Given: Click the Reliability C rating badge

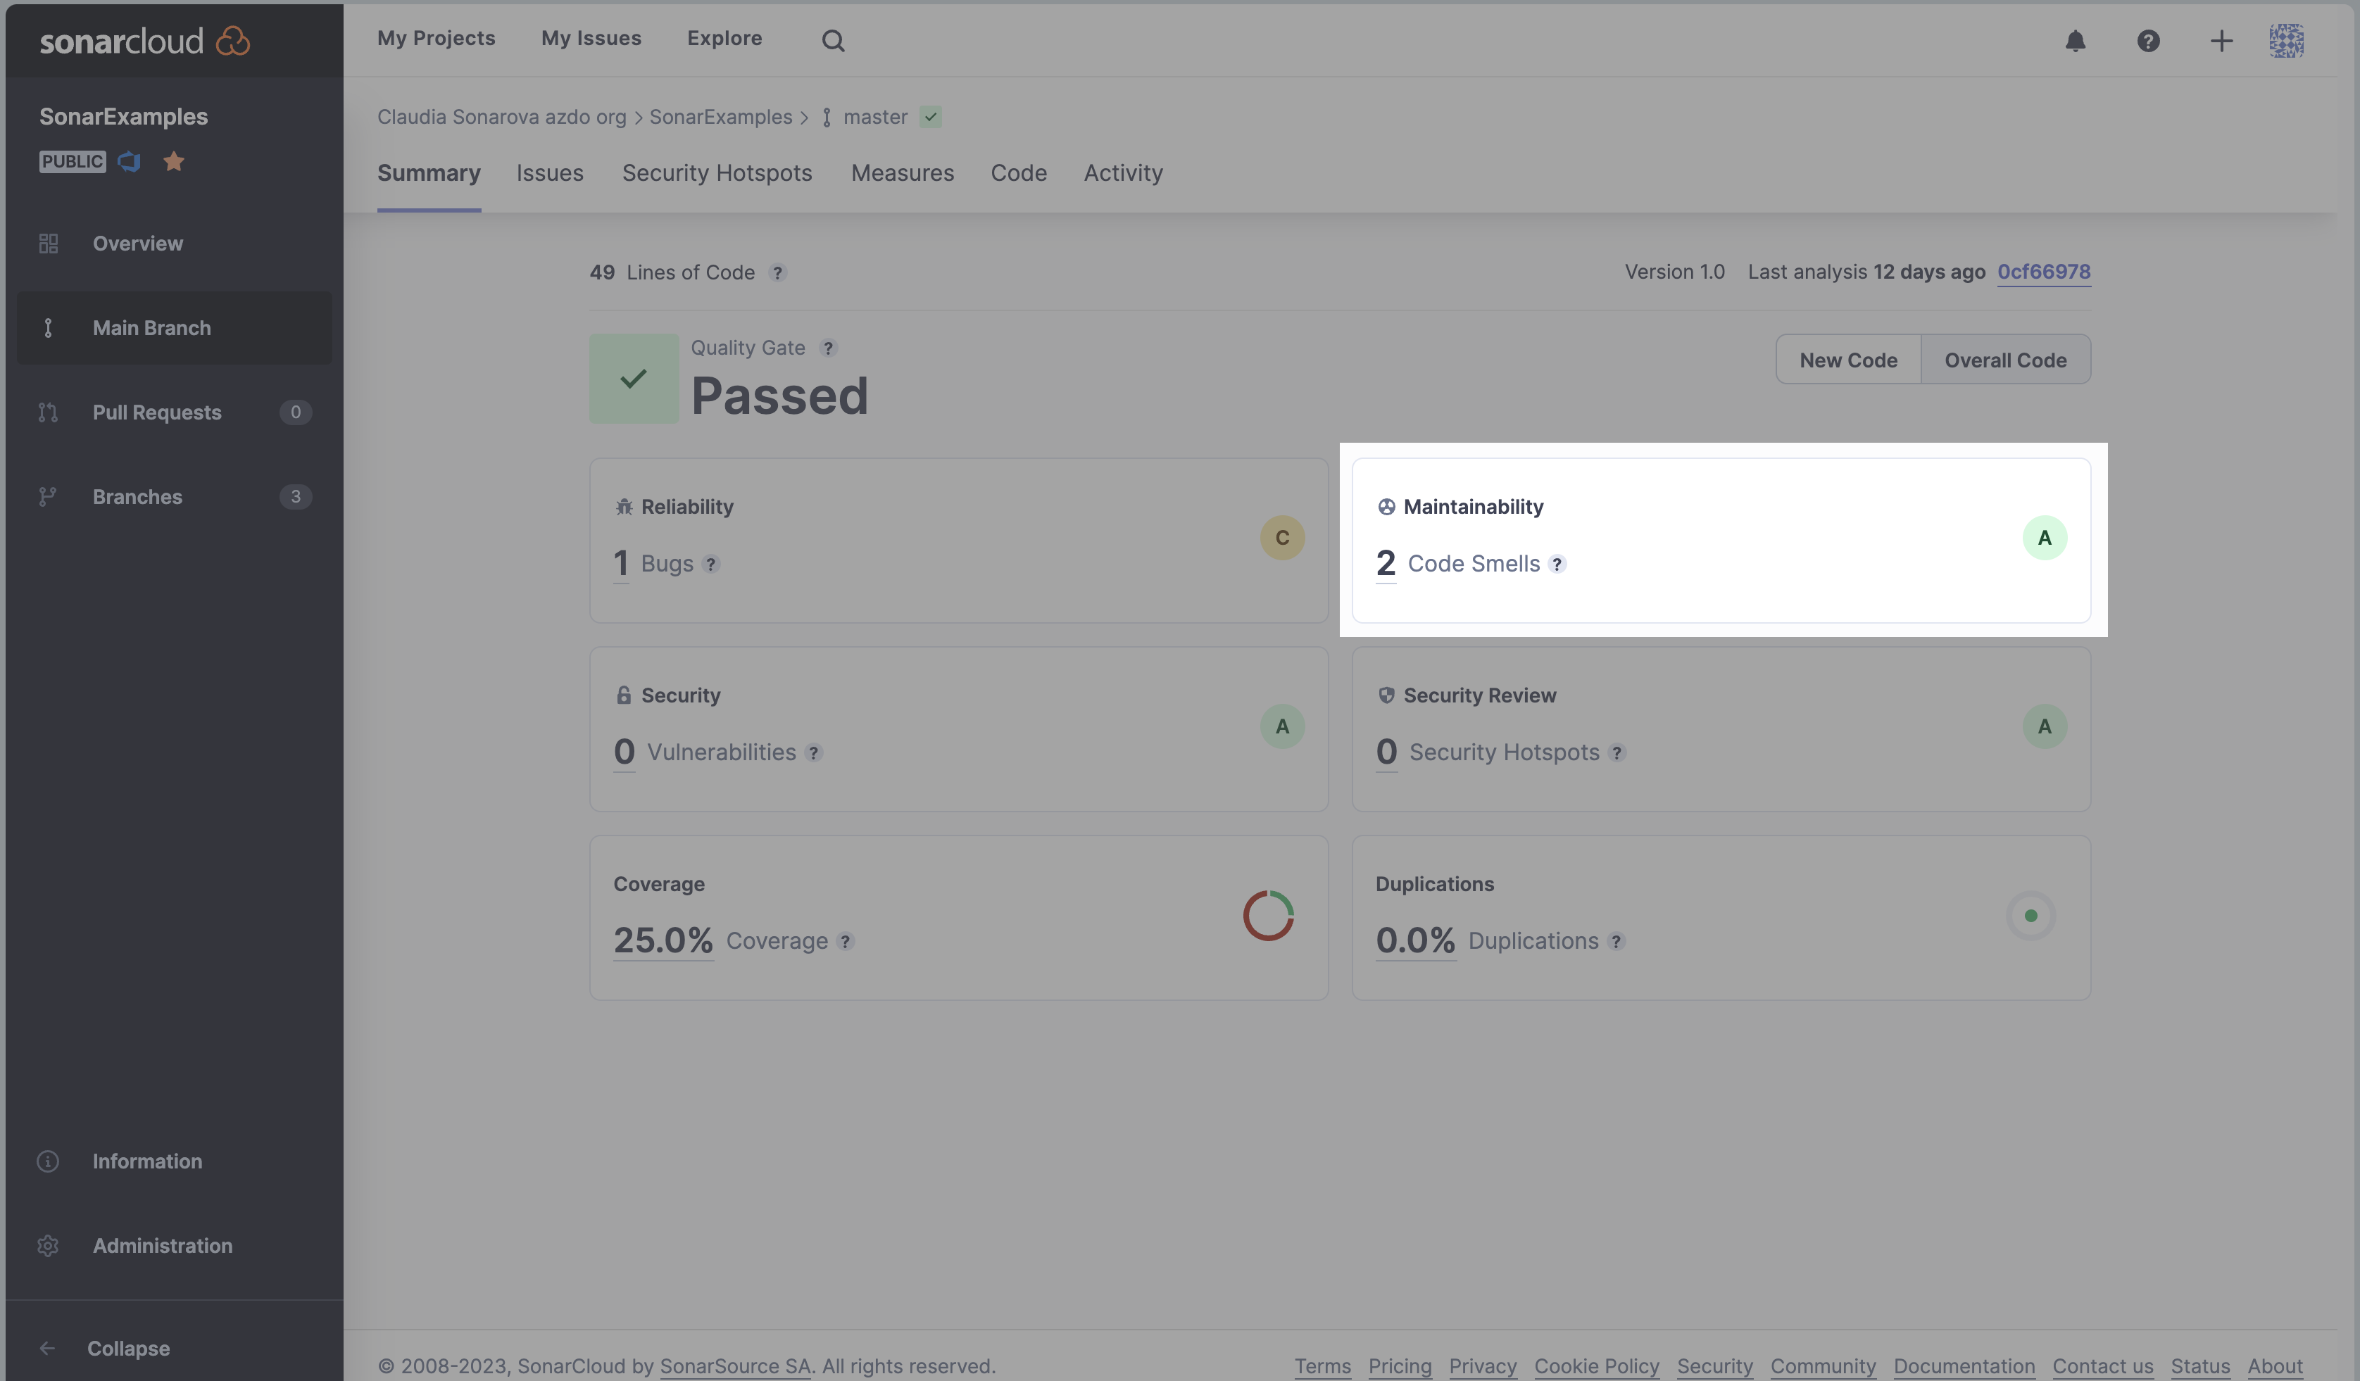Looking at the screenshot, I should pos(1282,538).
